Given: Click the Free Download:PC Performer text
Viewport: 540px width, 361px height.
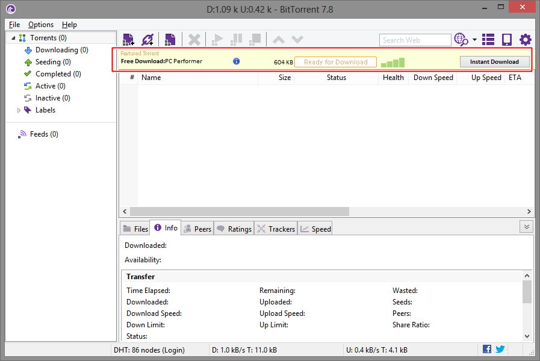Looking at the screenshot, I should (x=161, y=61).
